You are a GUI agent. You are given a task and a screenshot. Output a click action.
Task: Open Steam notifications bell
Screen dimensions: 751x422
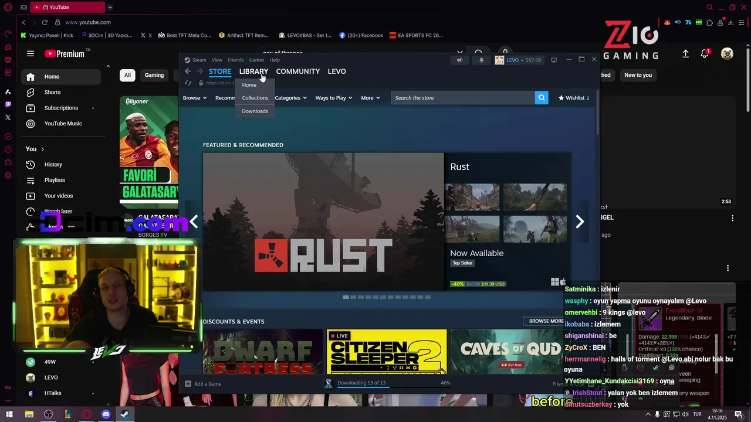(482, 60)
